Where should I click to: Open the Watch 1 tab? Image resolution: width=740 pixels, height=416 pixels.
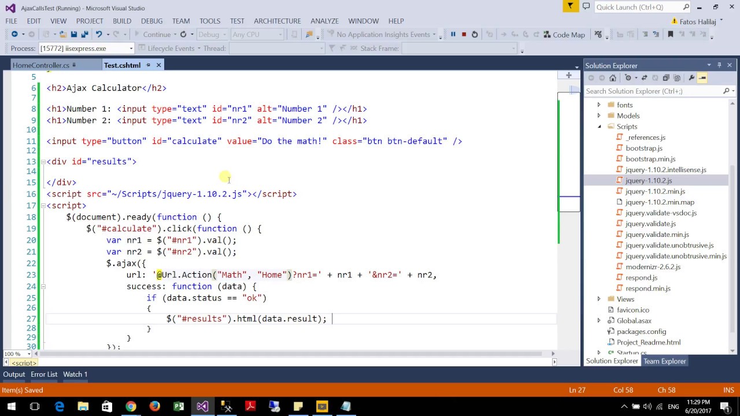[x=75, y=374]
